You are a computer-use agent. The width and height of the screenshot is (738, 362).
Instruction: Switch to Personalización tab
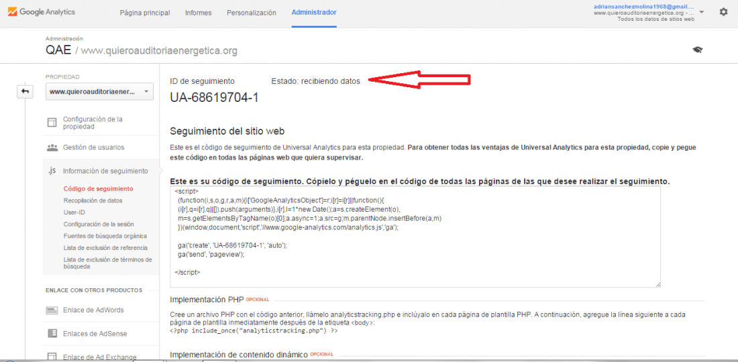tap(252, 13)
